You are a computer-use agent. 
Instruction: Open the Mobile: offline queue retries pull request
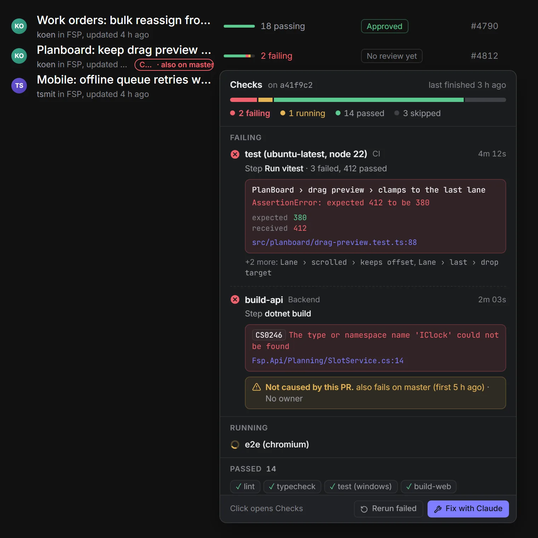tap(124, 80)
